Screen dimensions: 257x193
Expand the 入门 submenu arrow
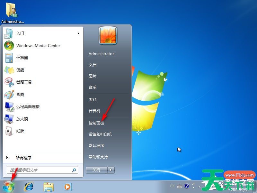(x=78, y=33)
